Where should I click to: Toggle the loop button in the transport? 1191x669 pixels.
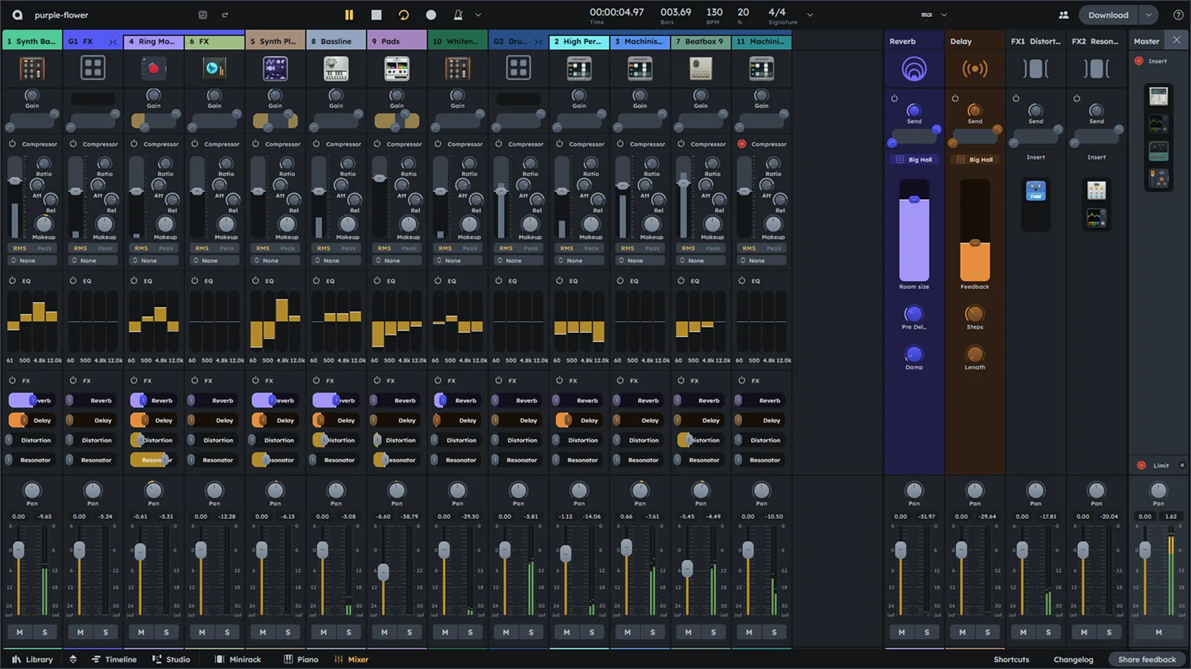(x=403, y=15)
